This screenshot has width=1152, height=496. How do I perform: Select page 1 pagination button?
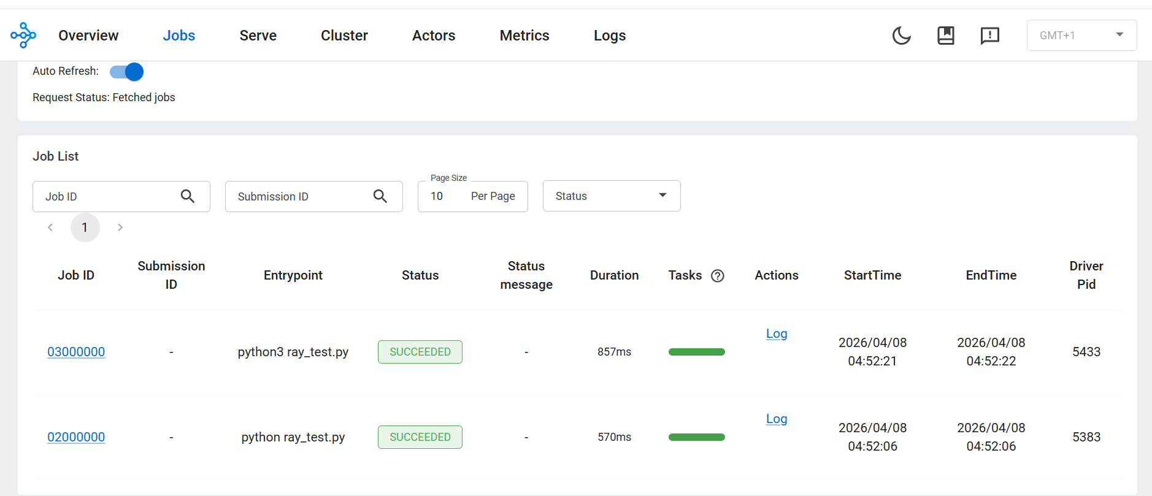point(85,227)
